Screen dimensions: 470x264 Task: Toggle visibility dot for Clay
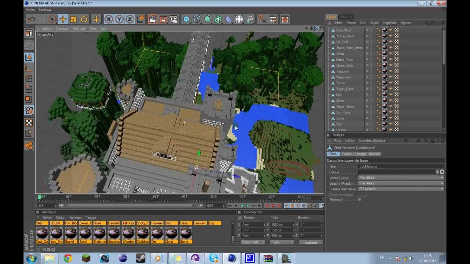(367, 94)
